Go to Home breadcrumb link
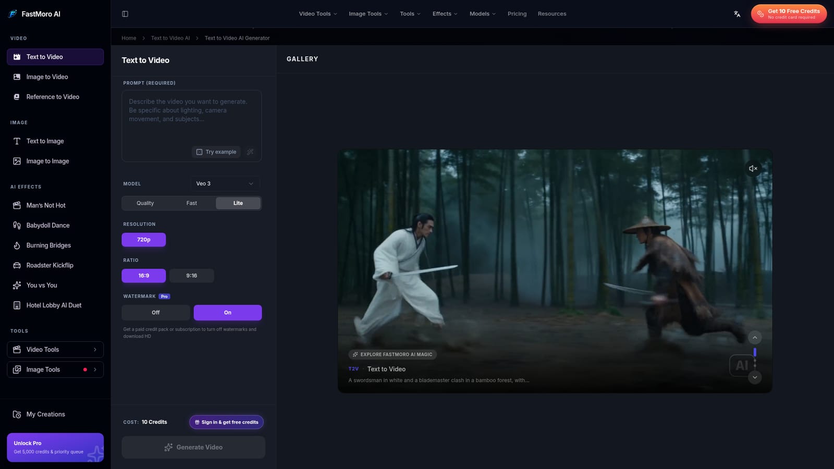 point(129,38)
